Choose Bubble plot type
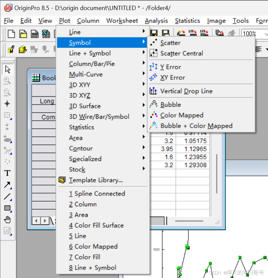Screen dimensions: 268x278 click(x=201, y=105)
